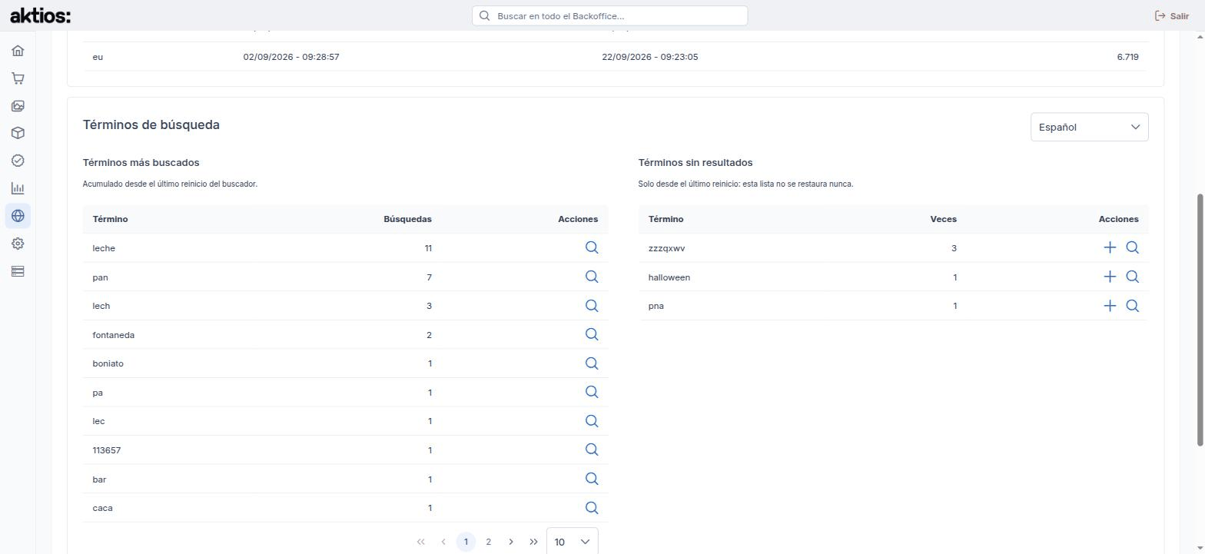Open the server stack sidebar icon
Screen dimensions: 1205x554
[x=18, y=271]
